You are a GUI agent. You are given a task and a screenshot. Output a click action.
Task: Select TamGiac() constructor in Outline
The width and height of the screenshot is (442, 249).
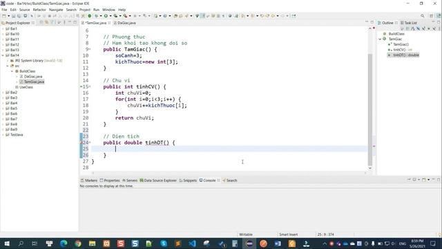401,44
